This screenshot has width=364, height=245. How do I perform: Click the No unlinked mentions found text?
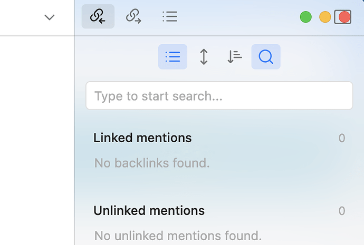click(178, 236)
